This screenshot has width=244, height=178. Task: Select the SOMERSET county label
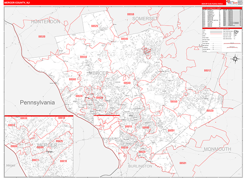145,19
